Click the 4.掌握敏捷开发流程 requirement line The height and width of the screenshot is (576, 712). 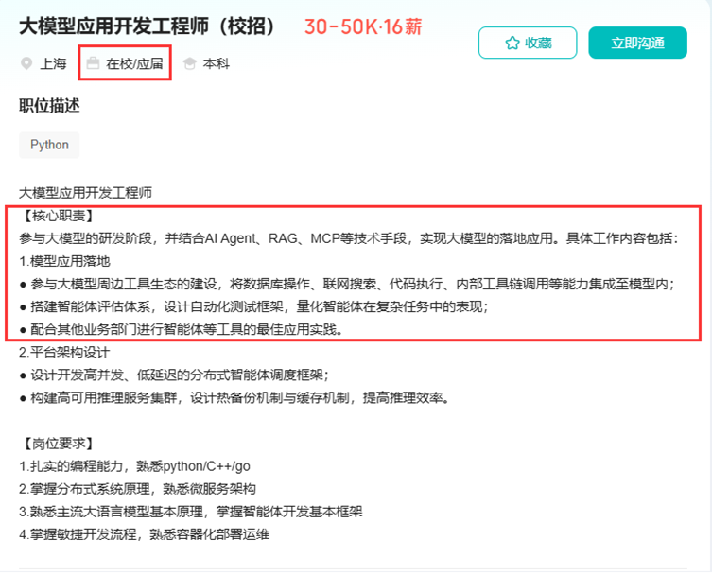click(144, 534)
